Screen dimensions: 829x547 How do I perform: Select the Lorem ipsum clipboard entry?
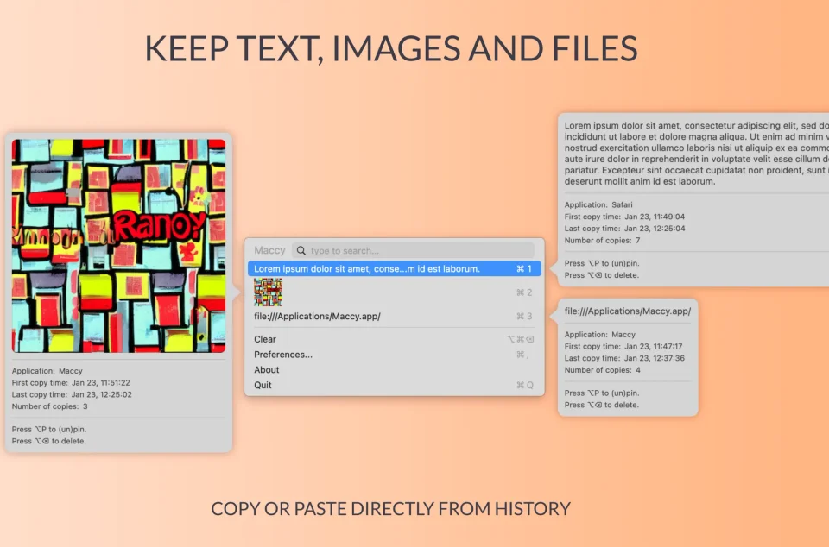[395, 268]
